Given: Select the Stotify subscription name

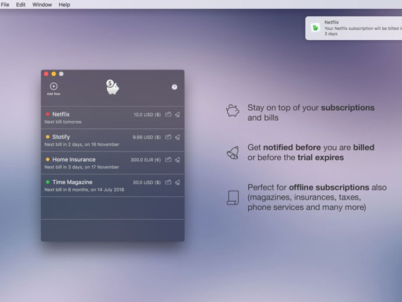Looking at the screenshot, I should point(61,137).
